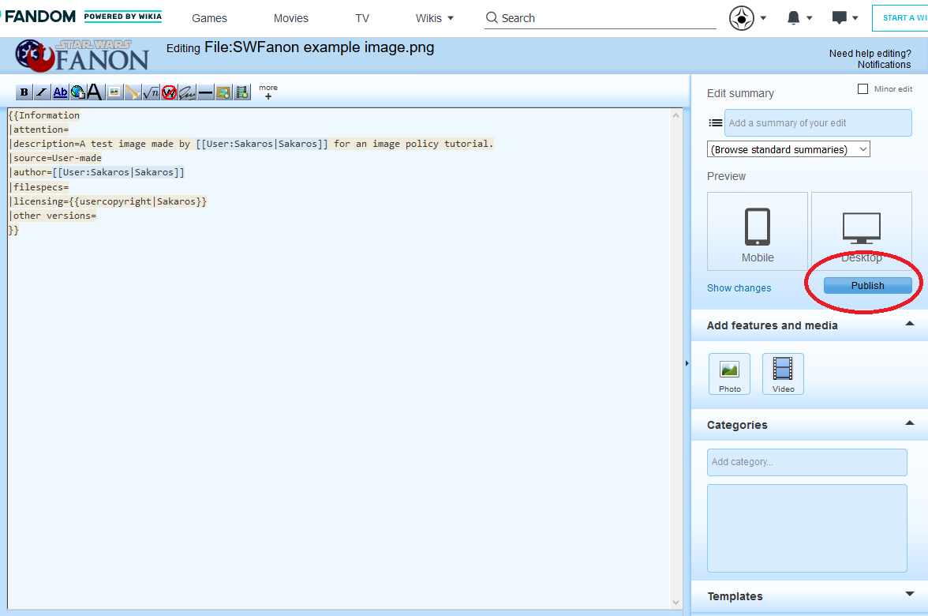The height and width of the screenshot is (616, 928).
Task: Click the {{Information line
Action: pyautogui.click(x=44, y=115)
